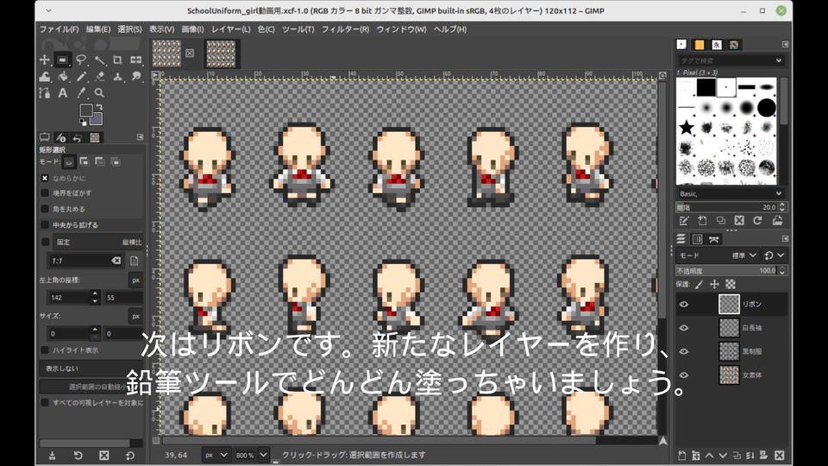This screenshot has width=828, height=466.
Task: Switch to the Channels tab in layers dock
Action: tap(698, 239)
